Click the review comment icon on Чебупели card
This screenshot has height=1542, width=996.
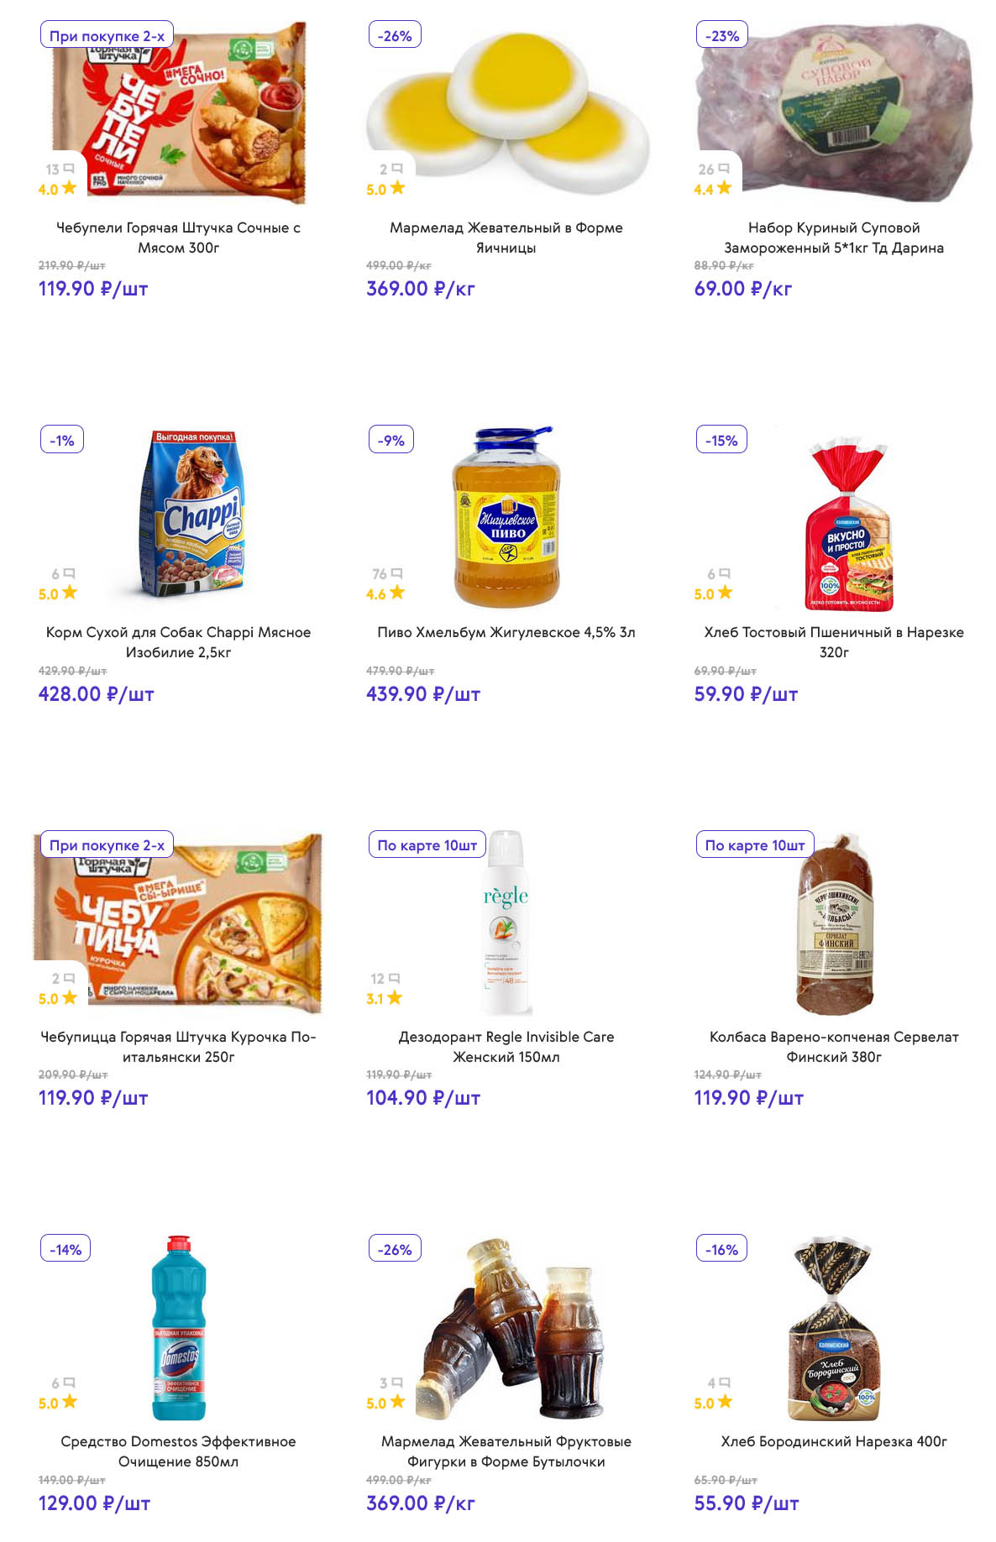point(69,169)
